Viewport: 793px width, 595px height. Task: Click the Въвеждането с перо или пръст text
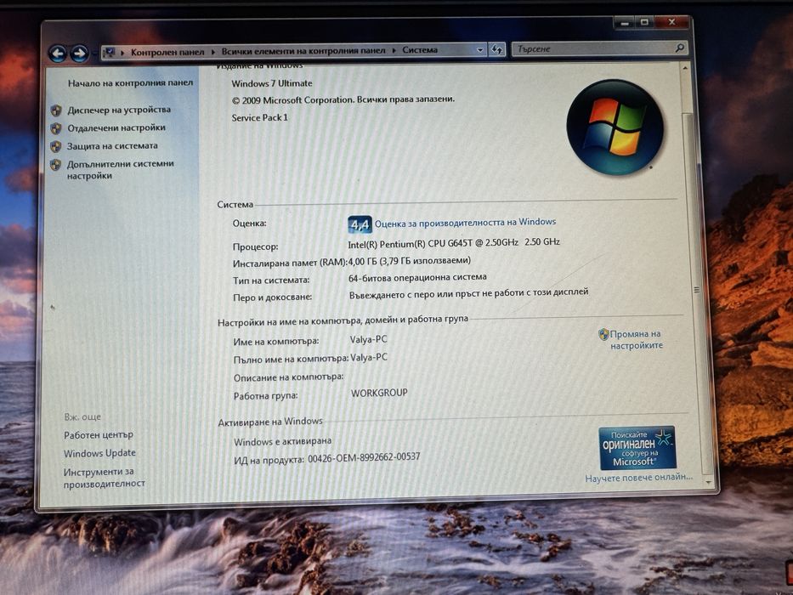(468, 293)
